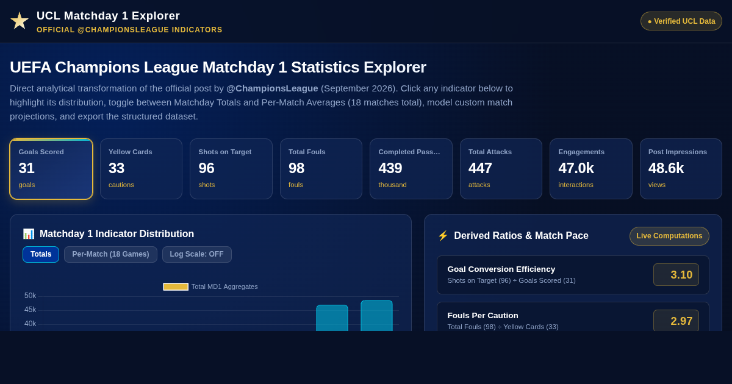Open the Completed Passes indicator card
The height and width of the screenshot is (384, 732).
point(411,169)
